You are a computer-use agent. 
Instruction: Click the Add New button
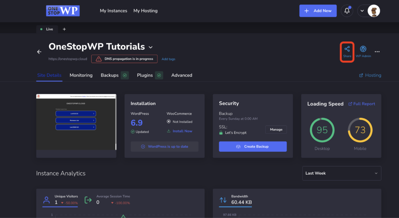318,11
